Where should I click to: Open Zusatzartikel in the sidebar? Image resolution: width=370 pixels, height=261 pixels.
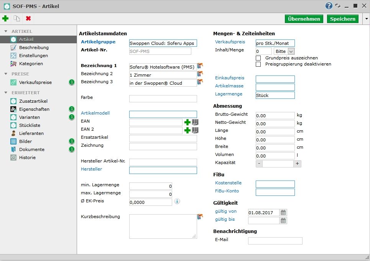[38, 101]
